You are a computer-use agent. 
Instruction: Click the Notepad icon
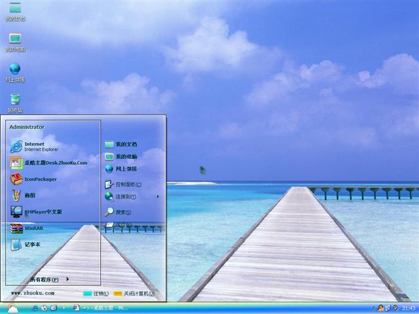pos(16,245)
